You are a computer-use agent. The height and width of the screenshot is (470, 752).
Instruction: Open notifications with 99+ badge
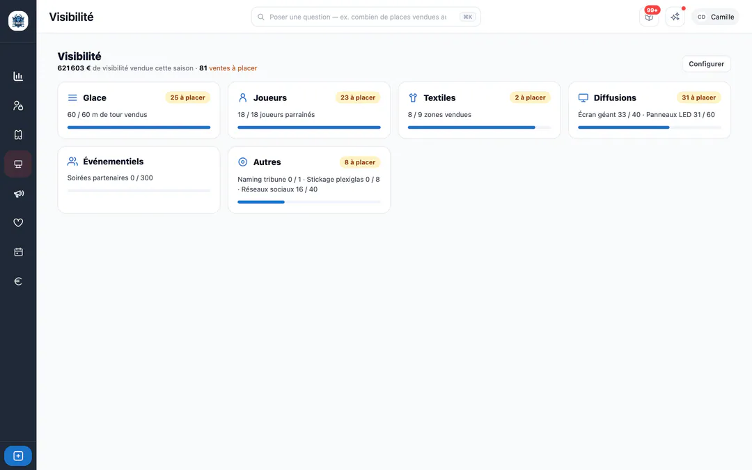[x=649, y=17]
